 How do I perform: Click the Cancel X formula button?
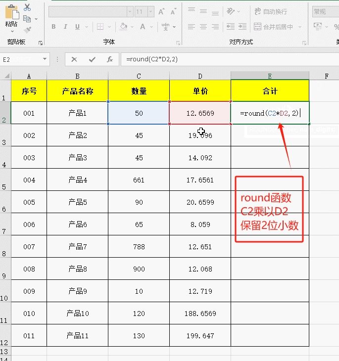[74, 59]
